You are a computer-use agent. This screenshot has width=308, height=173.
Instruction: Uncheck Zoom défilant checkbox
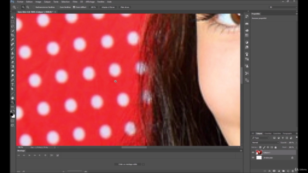(74, 7)
